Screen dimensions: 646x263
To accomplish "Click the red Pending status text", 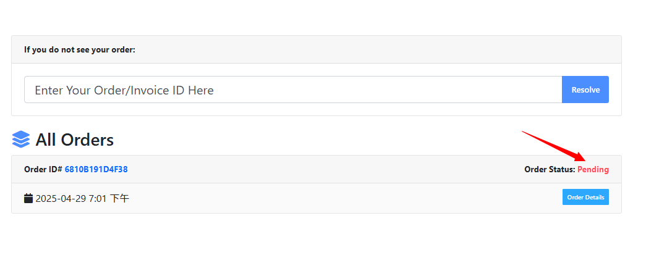I will tap(593, 170).
